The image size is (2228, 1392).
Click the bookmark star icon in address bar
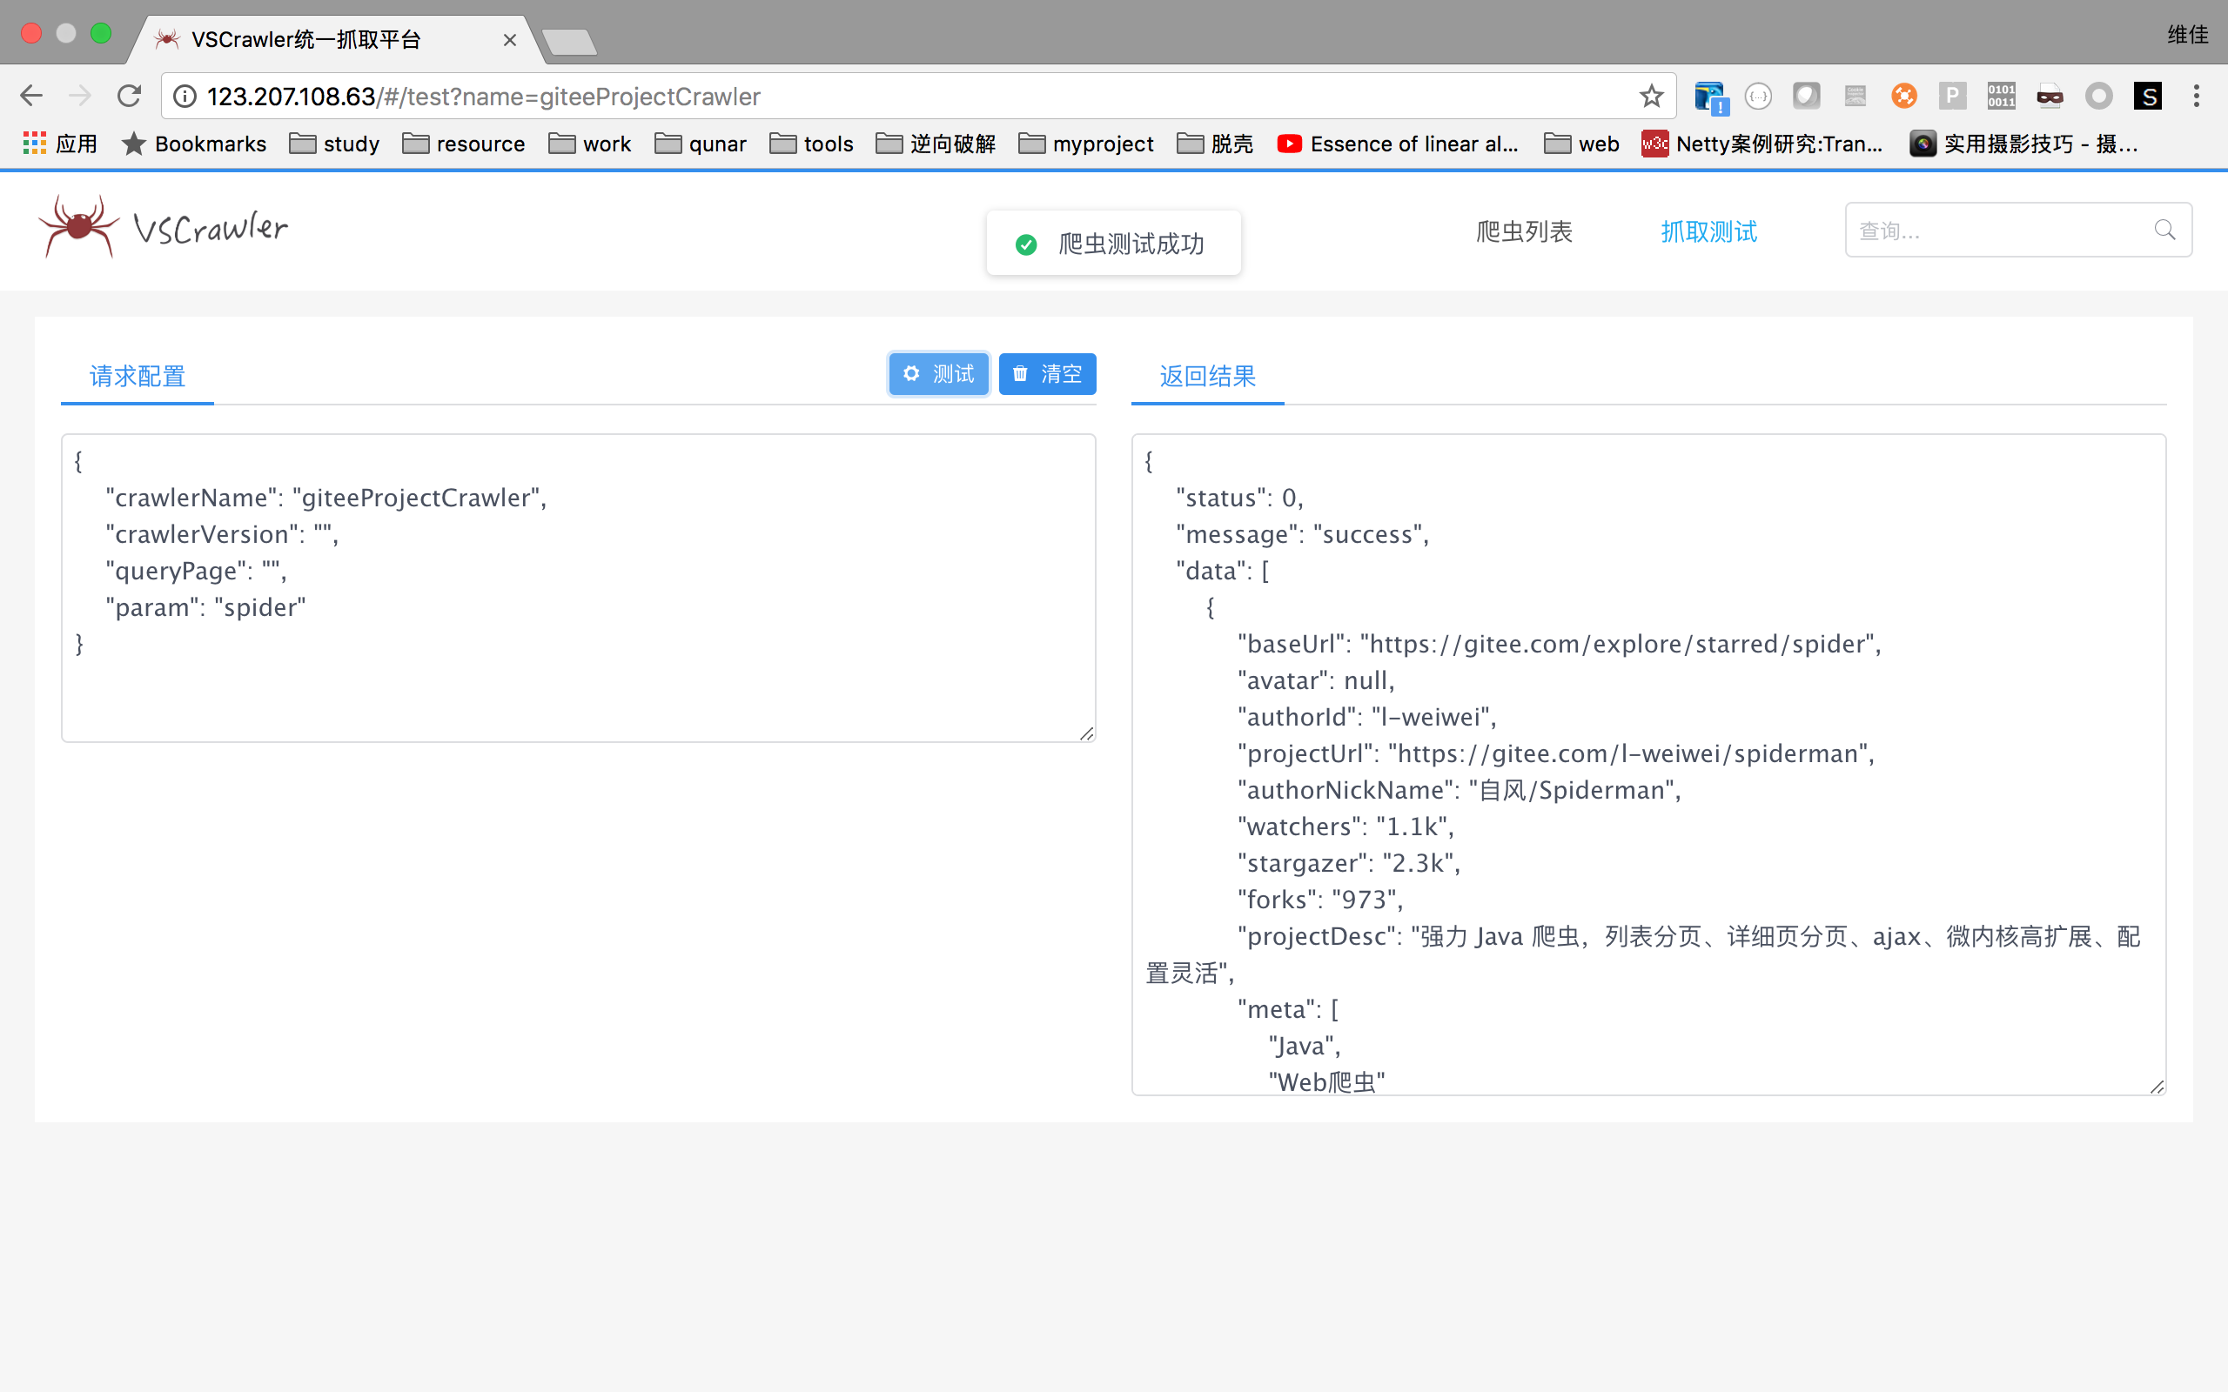[1651, 96]
